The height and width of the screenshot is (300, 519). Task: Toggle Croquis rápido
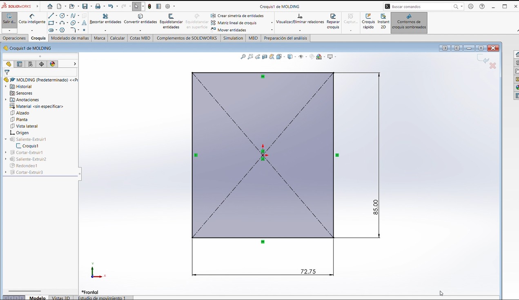(368, 22)
